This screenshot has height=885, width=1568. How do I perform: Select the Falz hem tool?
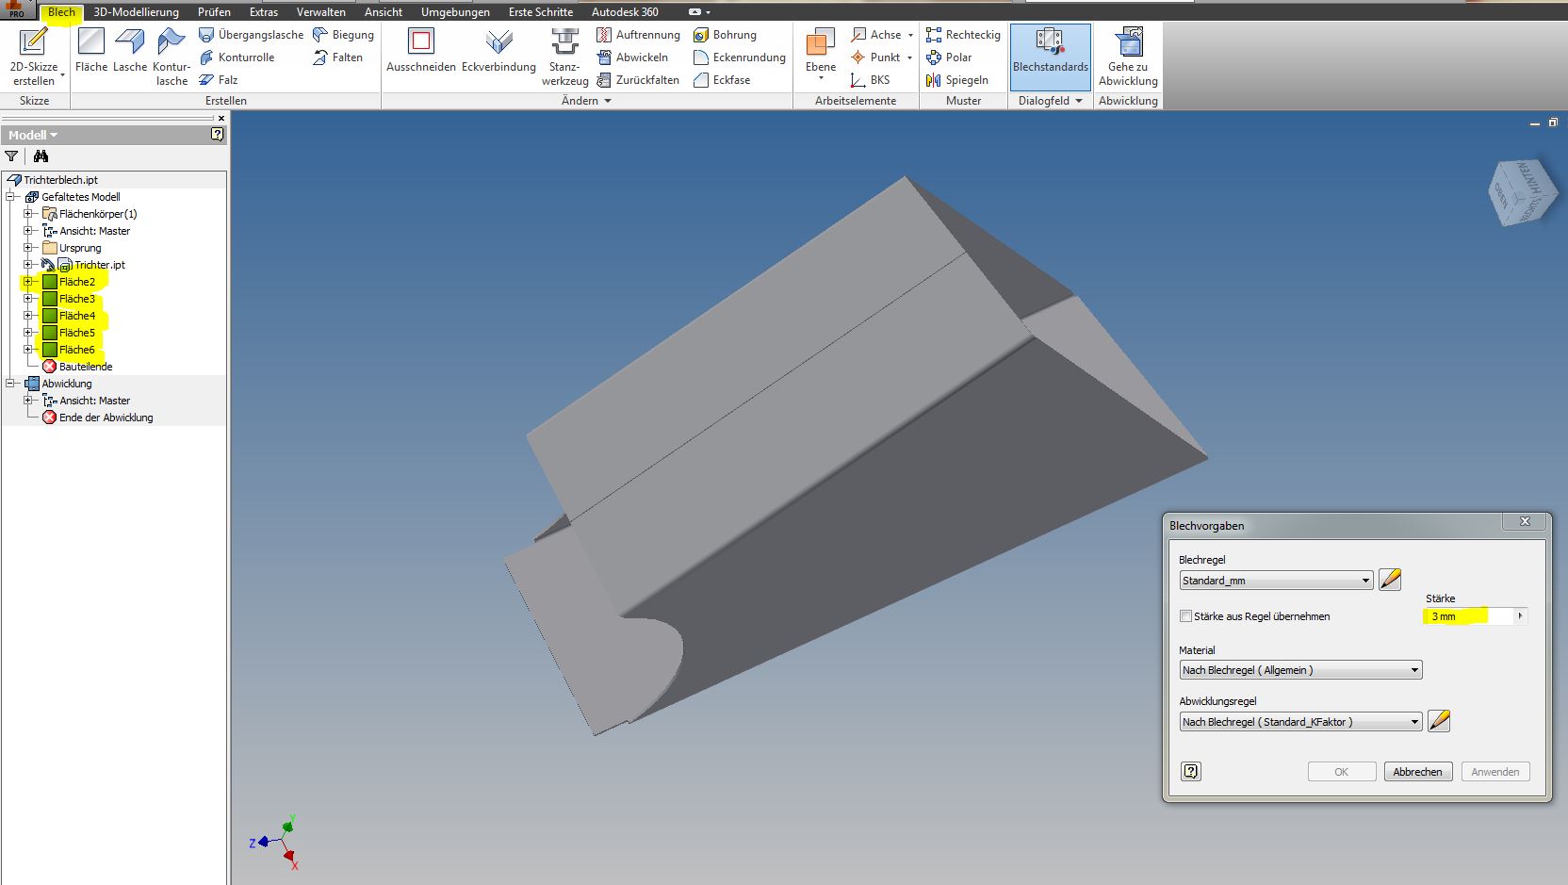[x=218, y=80]
